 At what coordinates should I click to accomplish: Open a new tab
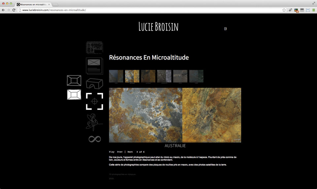(x=55, y=4)
